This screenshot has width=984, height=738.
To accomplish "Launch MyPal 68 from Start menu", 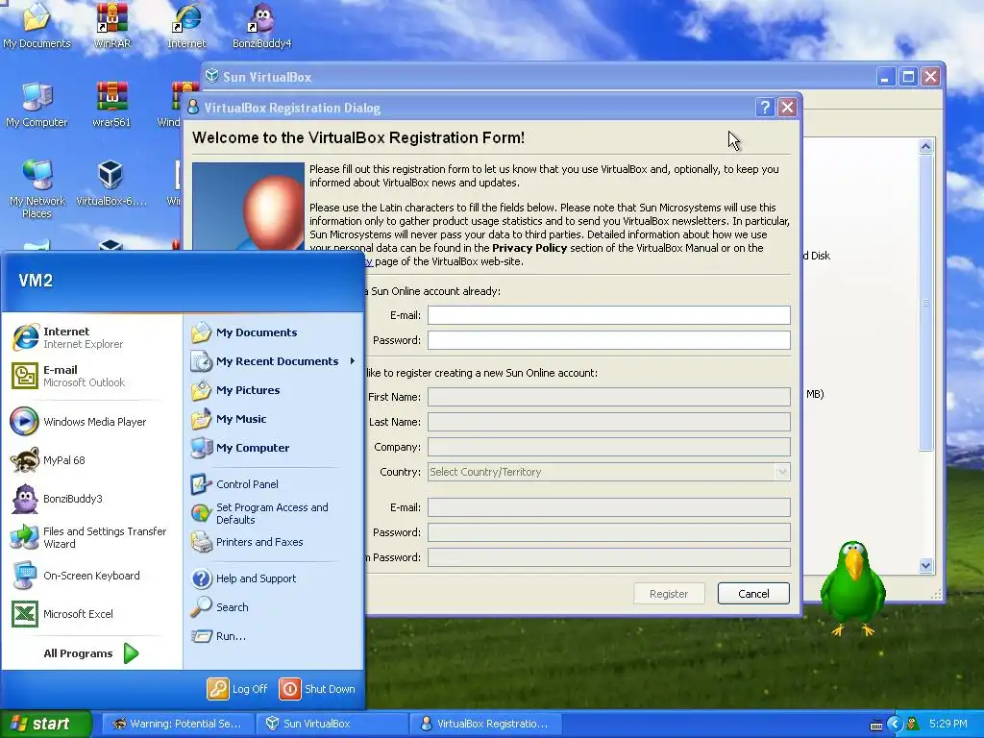I will [x=92, y=460].
